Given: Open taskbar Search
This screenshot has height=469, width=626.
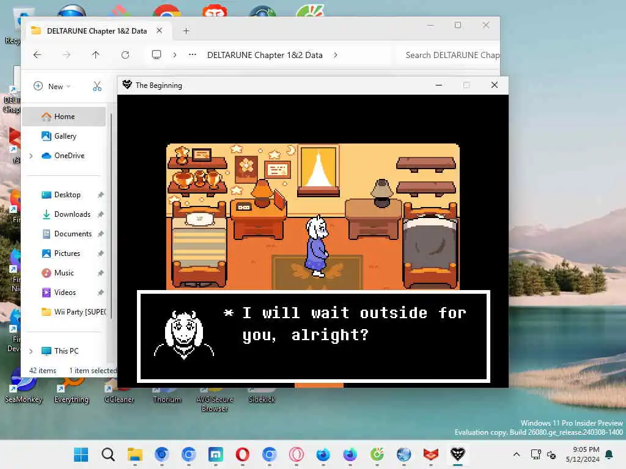Looking at the screenshot, I should (x=108, y=454).
